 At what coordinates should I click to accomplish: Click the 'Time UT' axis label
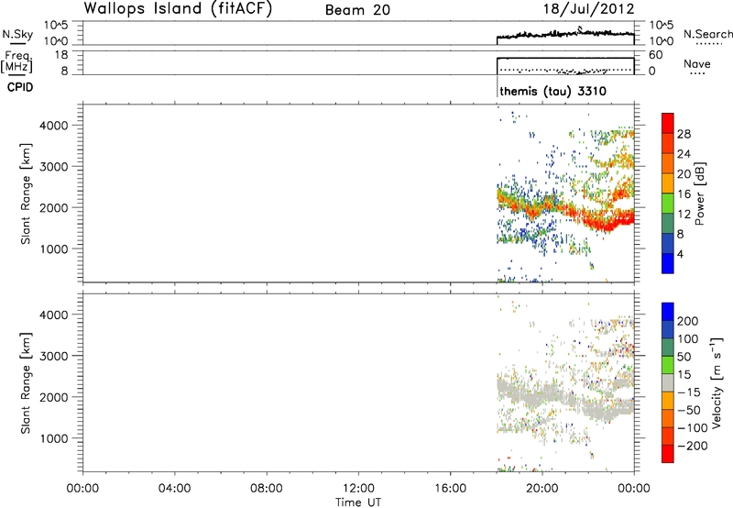pos(358,502)
